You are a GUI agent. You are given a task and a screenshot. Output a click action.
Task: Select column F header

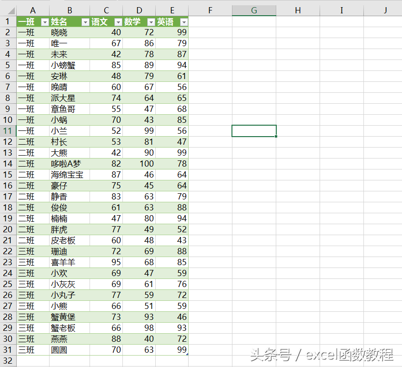(210, 10)
